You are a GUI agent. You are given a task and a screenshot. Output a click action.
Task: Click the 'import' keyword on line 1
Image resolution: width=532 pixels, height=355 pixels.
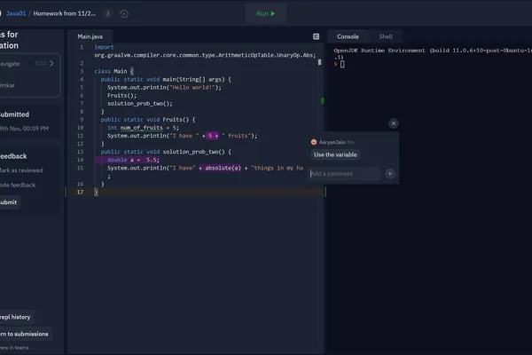pos(104,47)
